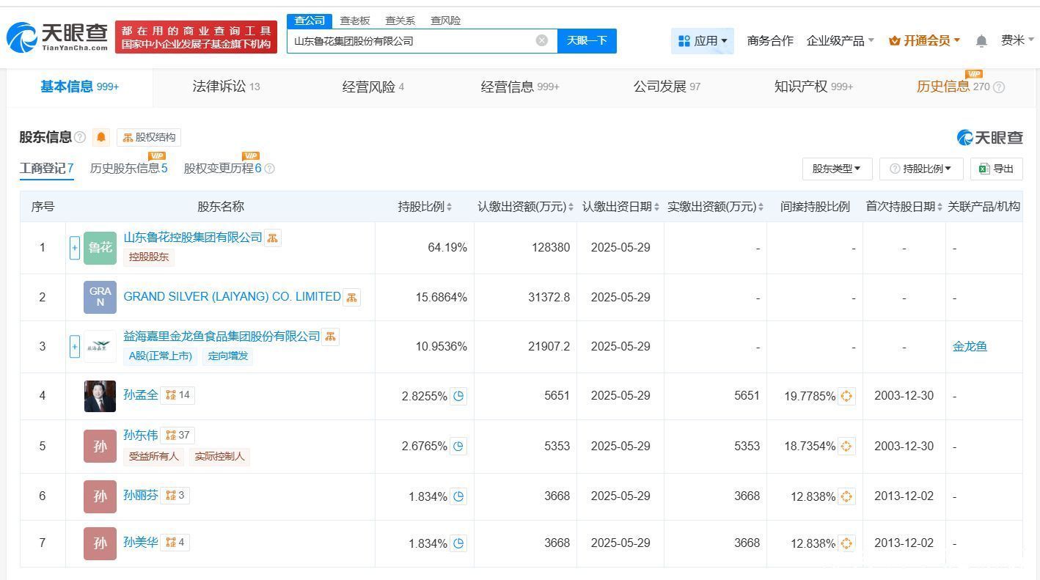Open the 应用 dropdown menu
The width and height of the screenshot is (1040, 580).
703,41
